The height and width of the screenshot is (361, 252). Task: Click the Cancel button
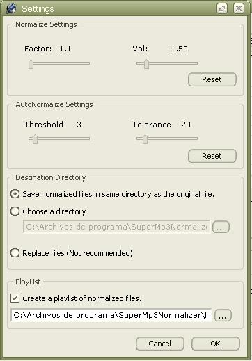160,344
